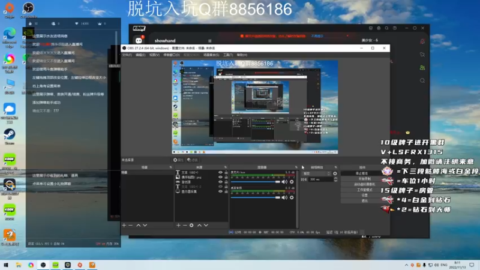480x270 pixels.
Task: Open source properties gear in Sources toolbar
Action: point(191,226)
